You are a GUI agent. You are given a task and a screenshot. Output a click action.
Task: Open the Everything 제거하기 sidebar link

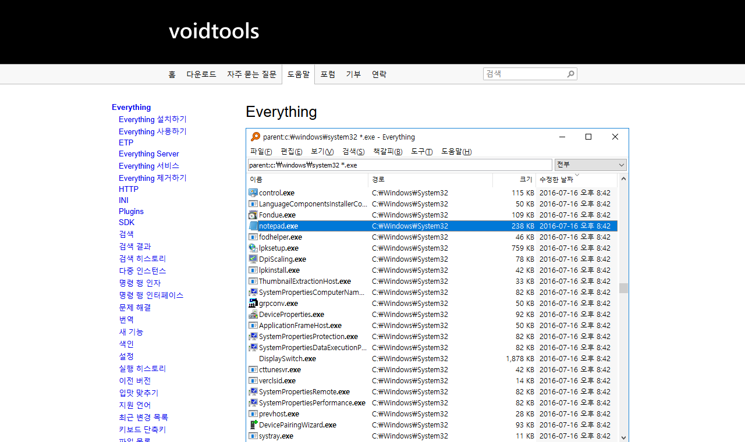click(152, 178)
